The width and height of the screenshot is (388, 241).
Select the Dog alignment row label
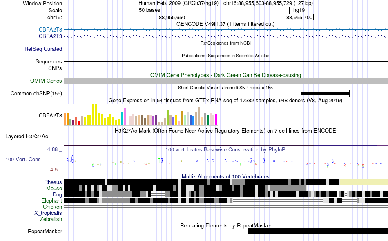click(57, 195)
